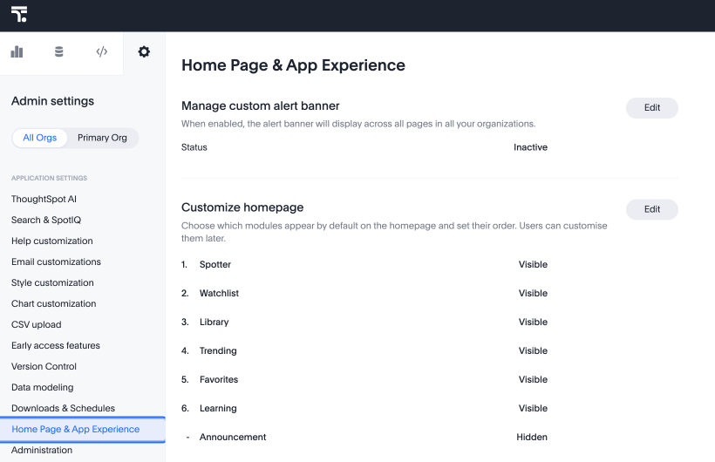Image resolution: width=715 pixels, height=462 pixels.
Task: Open Data modeling settings
Action: coord(43,388)
